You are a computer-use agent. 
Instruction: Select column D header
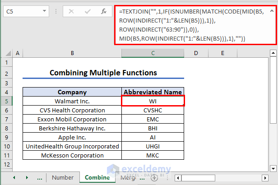coord(196,53)
